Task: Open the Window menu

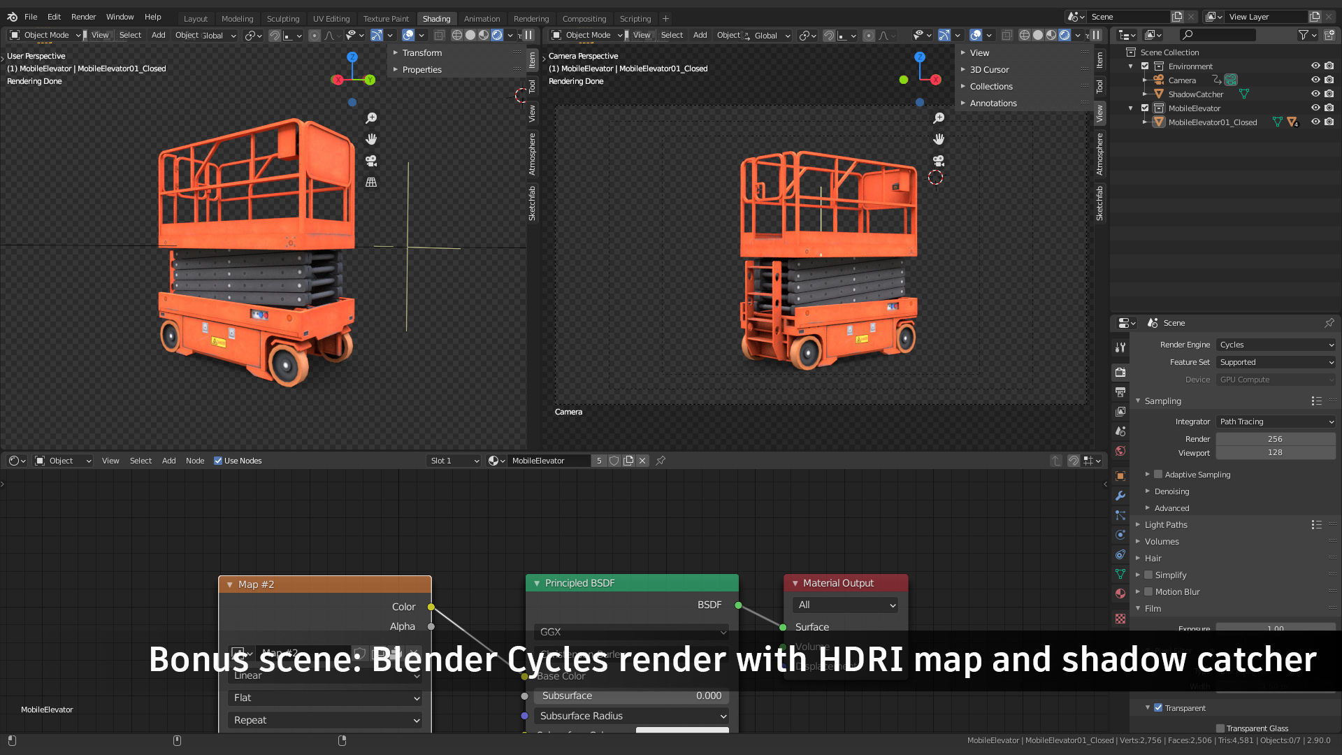Action: click(x=120, y=17)
